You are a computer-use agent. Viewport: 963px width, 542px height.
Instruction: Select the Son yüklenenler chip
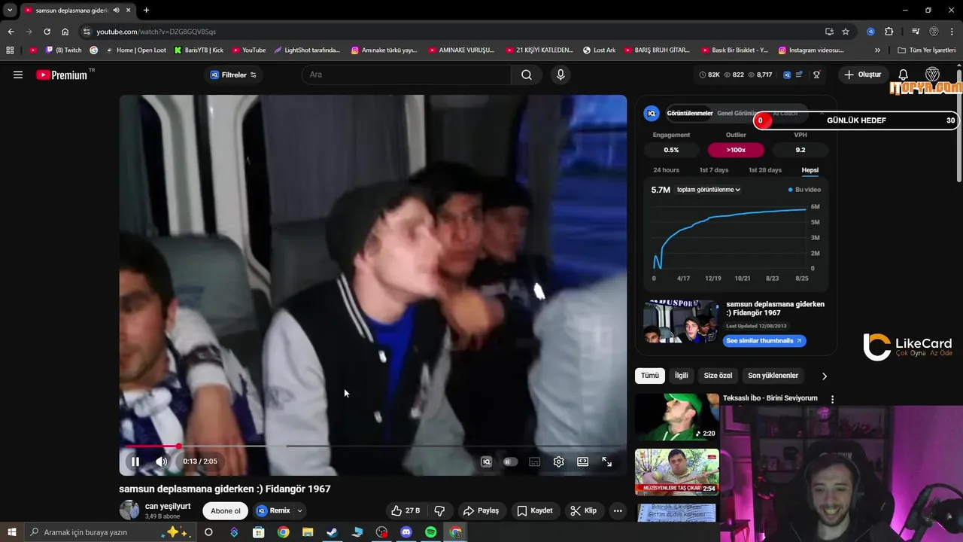point(773,376)
